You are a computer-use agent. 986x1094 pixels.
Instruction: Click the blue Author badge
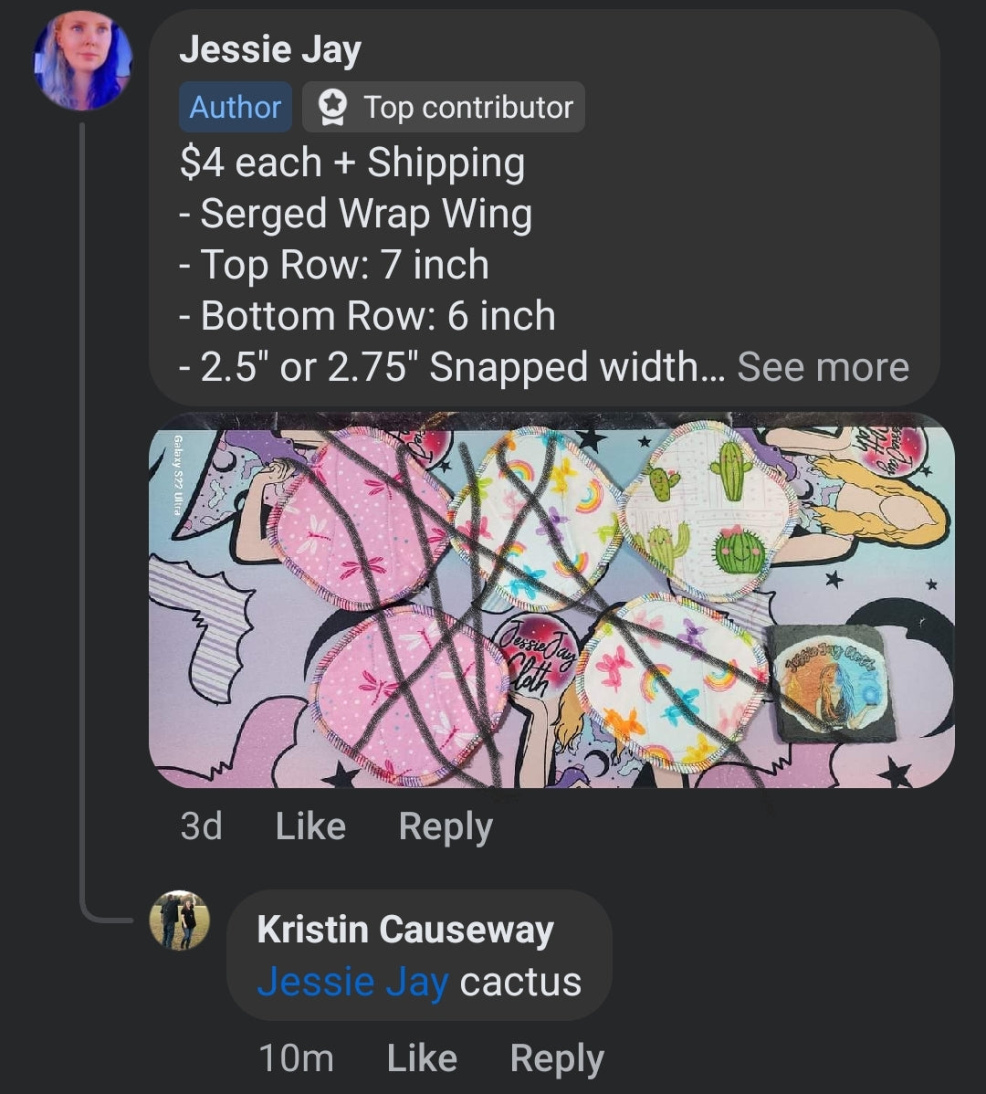pos(235,108)
